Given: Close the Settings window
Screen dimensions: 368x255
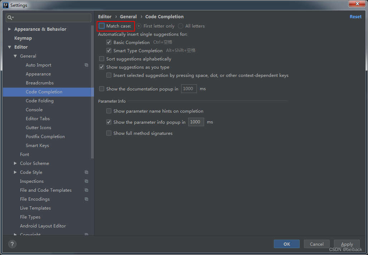Looking at the screenshot, I should coord(357,4).
